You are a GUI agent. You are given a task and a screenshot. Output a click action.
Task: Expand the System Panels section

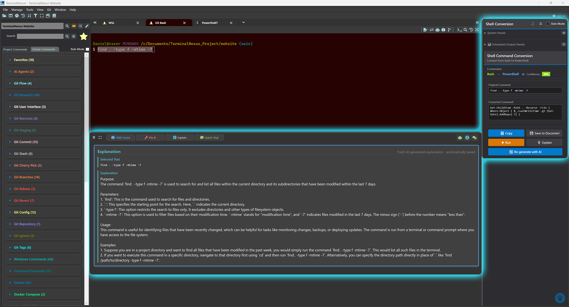(x=485, y=33)
